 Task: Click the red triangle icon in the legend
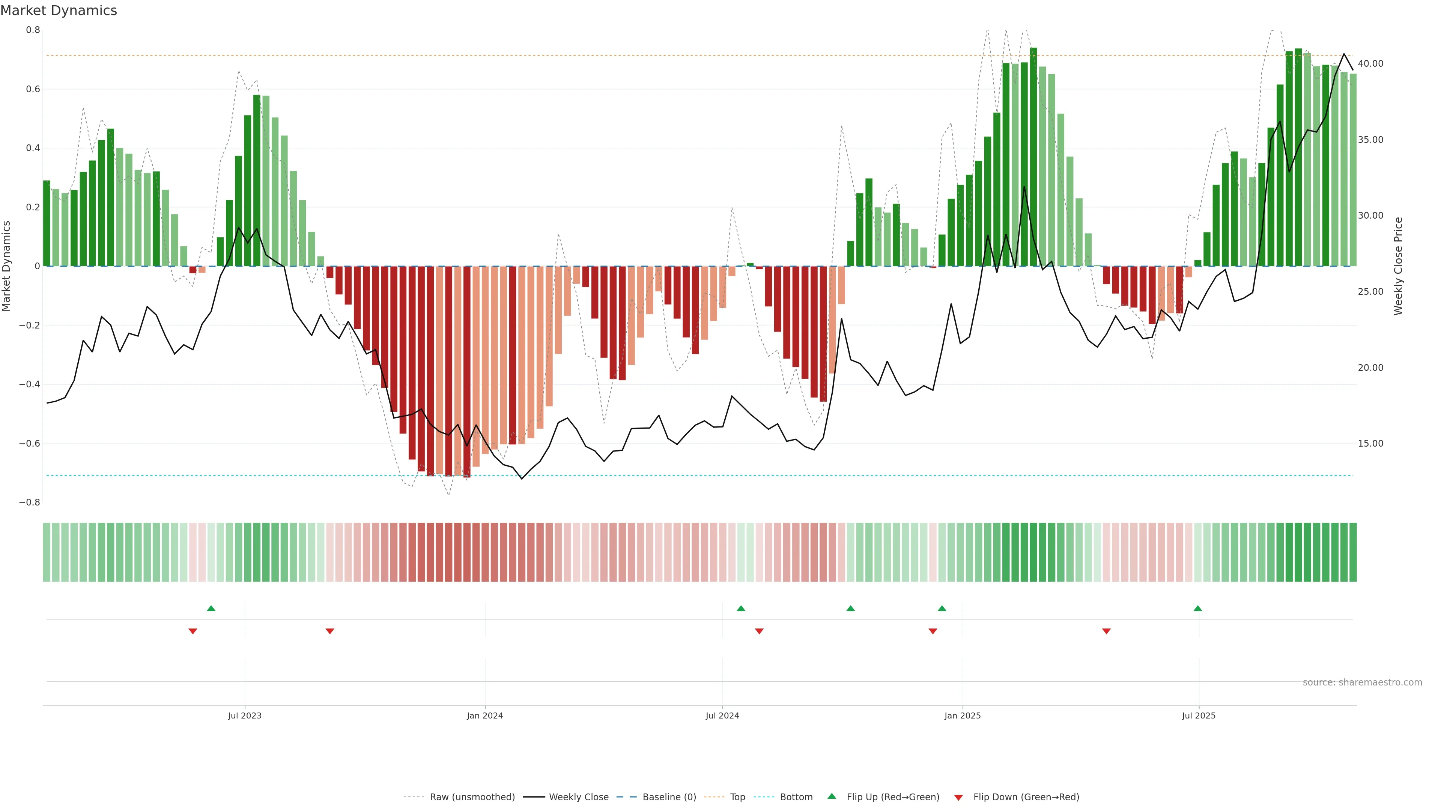point(958,797)
